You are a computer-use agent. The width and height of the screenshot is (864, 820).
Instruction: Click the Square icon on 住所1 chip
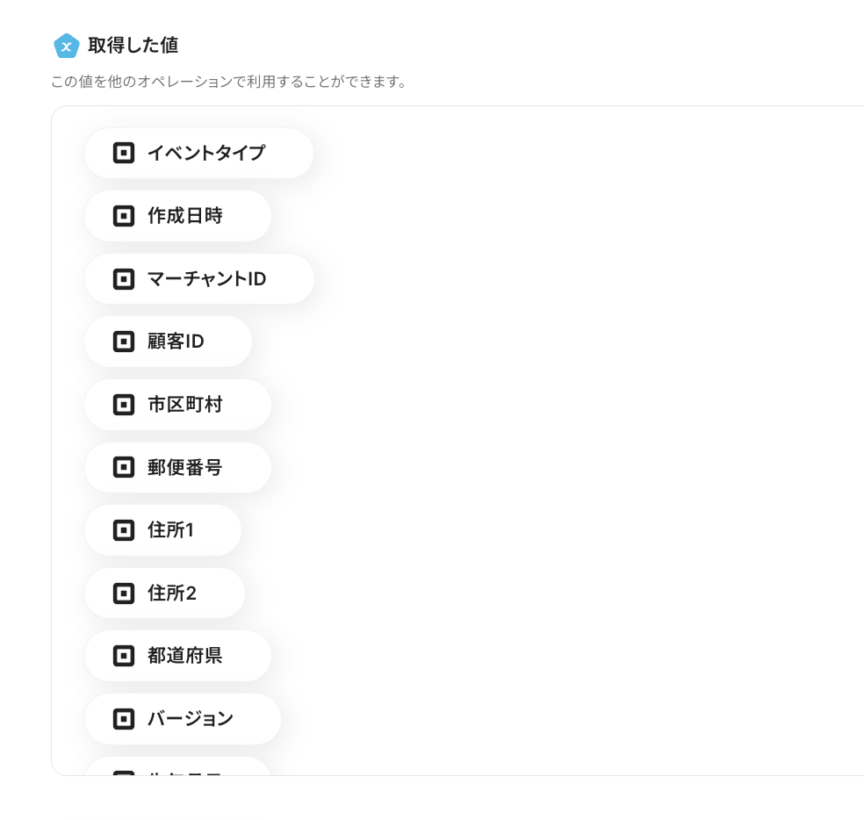(124, 530)
